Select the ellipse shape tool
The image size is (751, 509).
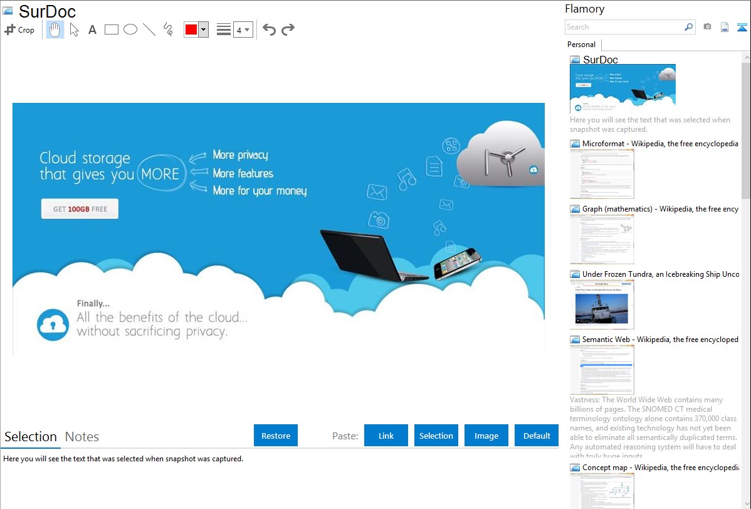tap(130, 29)
